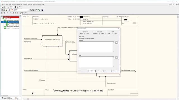Screen dimensions: 179x100
Task: Open the Tools menu
Action: [34, 4]
